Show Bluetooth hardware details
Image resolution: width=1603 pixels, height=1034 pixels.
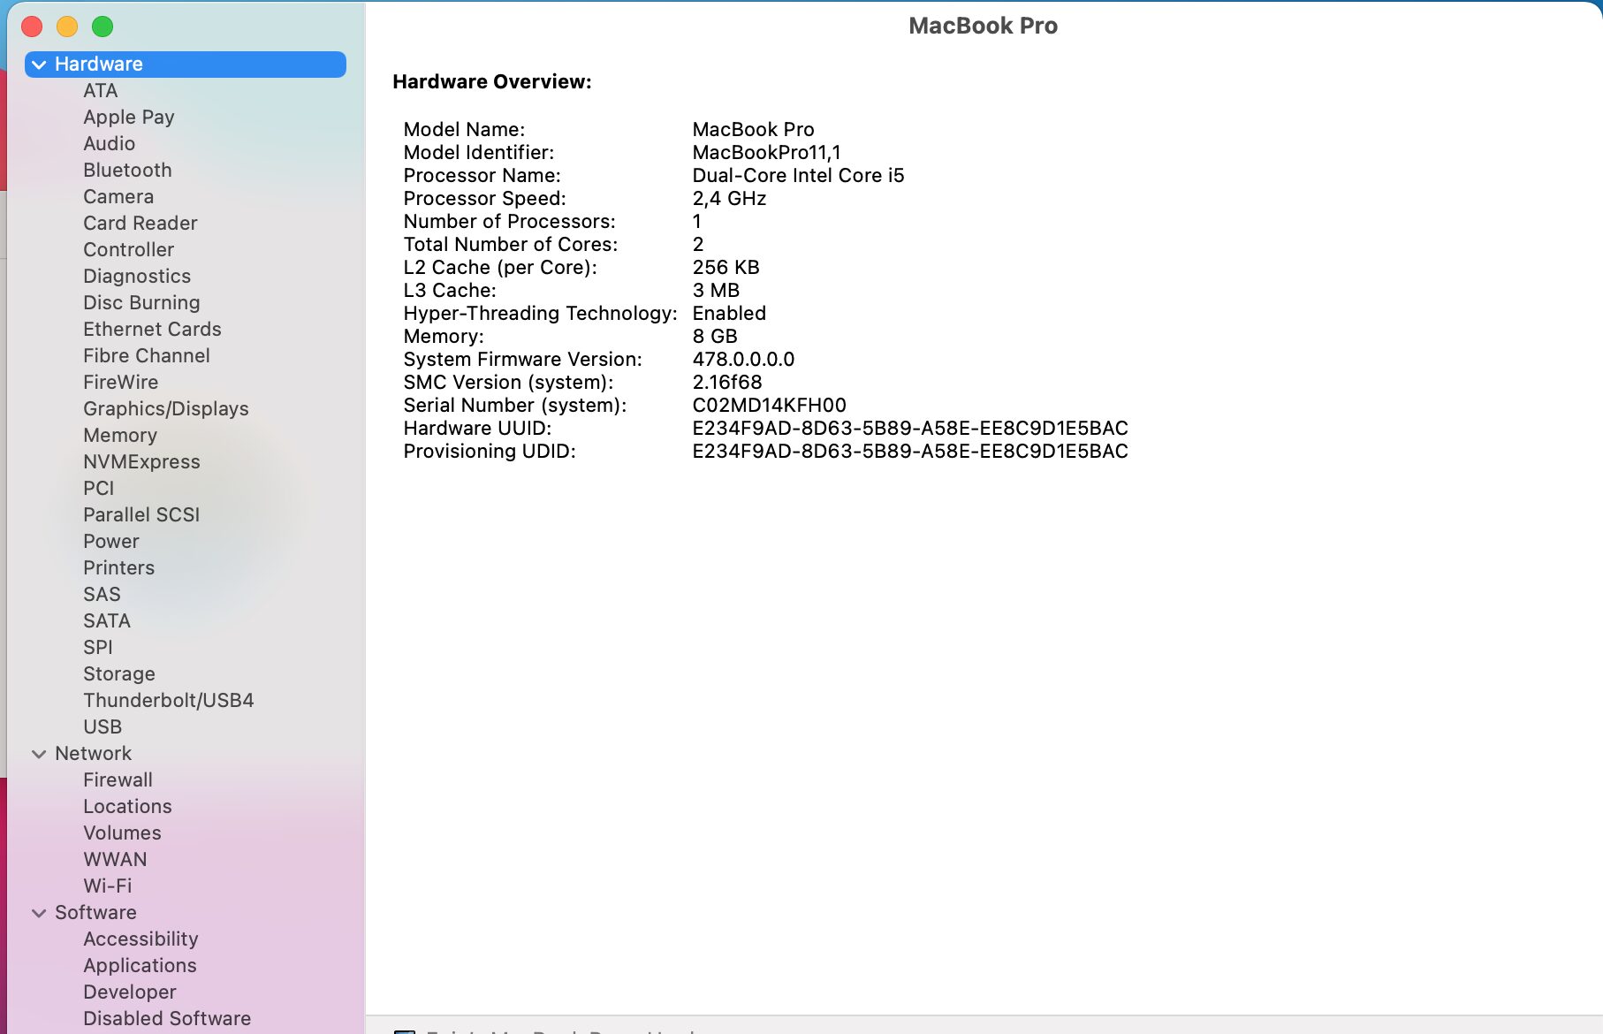[x=127, y=171]
